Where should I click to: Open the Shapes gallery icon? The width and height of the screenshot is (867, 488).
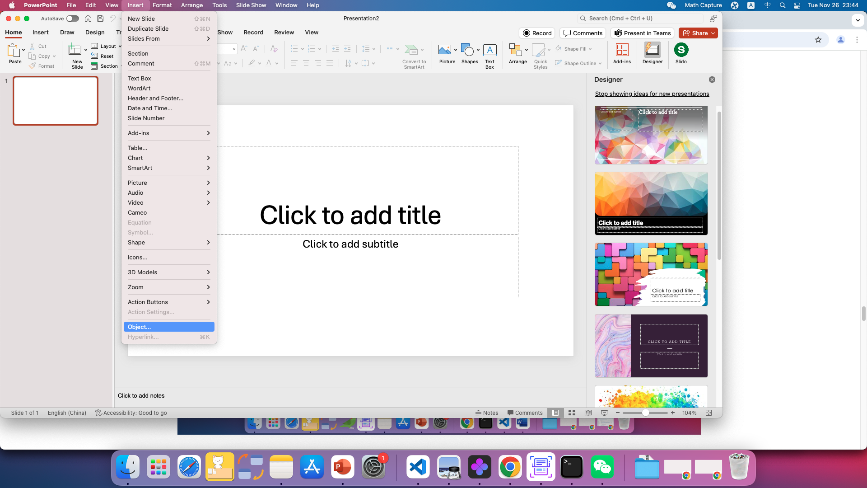point(467,50)
